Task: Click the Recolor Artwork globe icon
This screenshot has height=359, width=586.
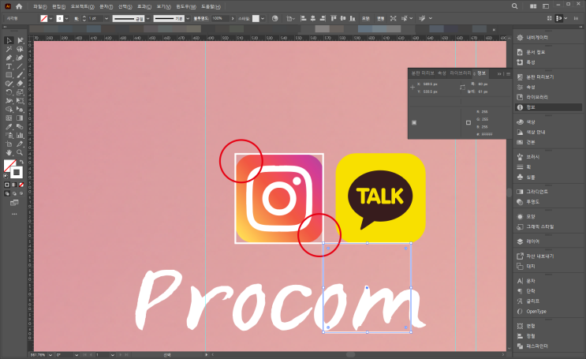Action: (x=275, y=18)
